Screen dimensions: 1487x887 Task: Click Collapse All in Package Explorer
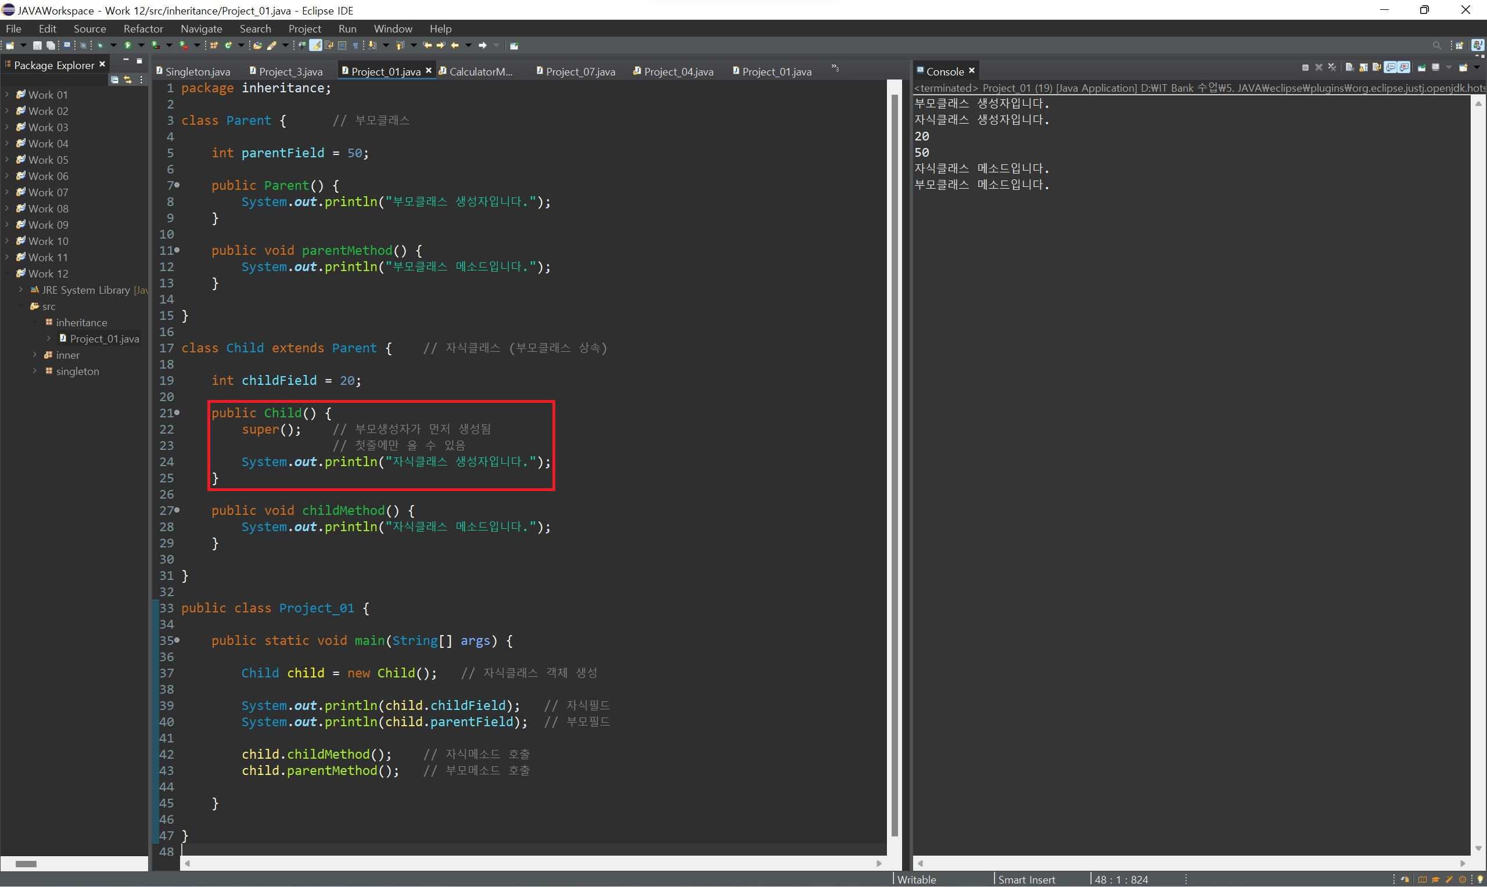point(114,80)
